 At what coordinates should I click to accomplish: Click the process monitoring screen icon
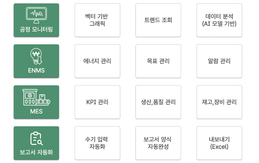36,15
